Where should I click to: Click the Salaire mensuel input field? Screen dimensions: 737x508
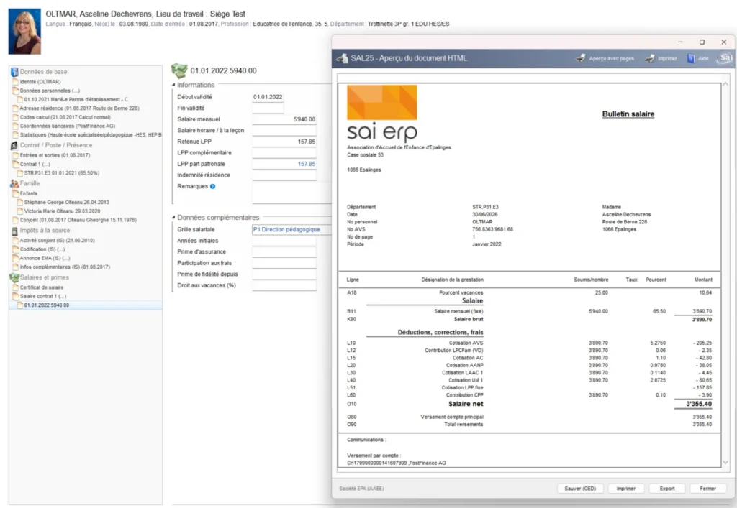[x=284, y=119]
